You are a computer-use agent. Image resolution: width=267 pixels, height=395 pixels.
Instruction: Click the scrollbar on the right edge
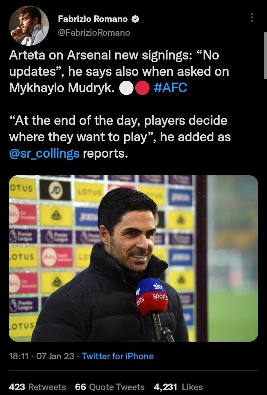pyautogui.click(x=265, y=56)
